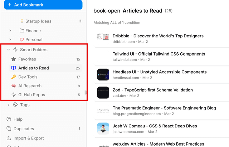Click the zod.dev domain text
The width and height of the screenshot is (229, 147).
[x=119, y=96]
